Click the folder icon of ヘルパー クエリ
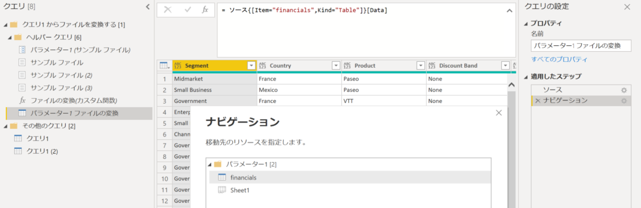641x208 pixels. tap(18, 37)
